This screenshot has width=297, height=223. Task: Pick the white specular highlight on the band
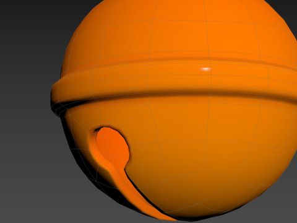[x=206, y=69]
